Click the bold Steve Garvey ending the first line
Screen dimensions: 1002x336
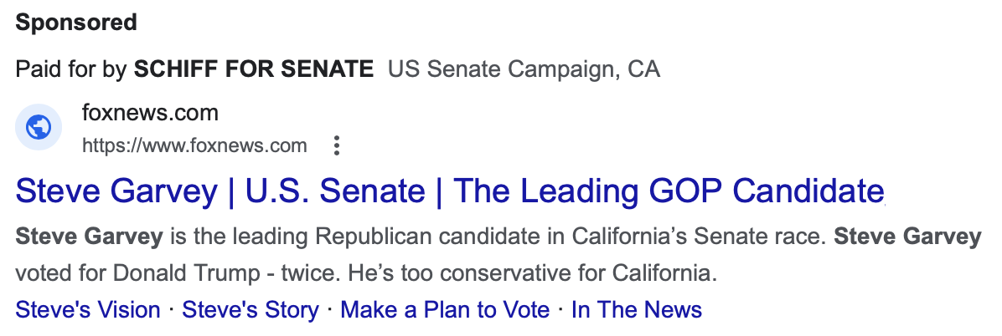(907, 237)
